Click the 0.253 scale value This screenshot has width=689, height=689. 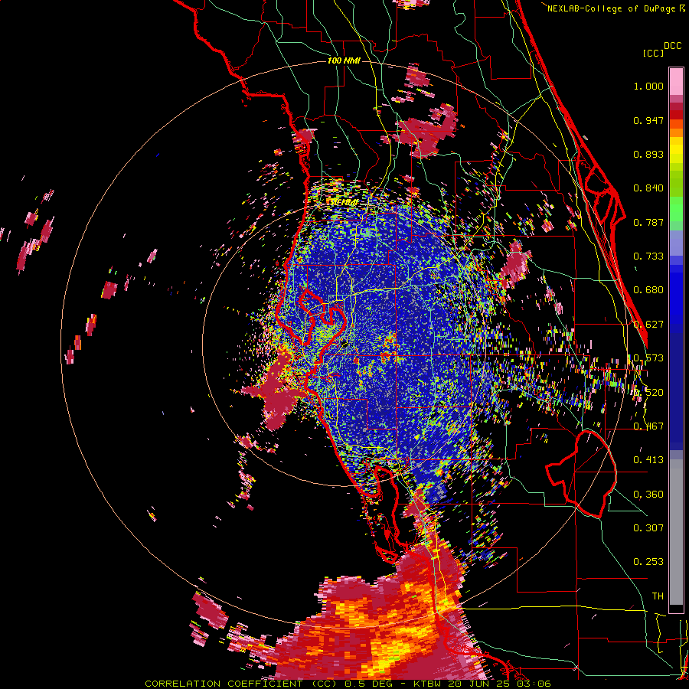tap(648, 563)
